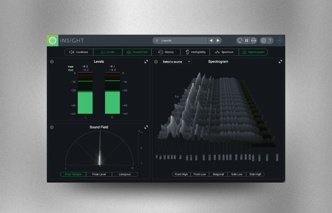The width and height of the screenshot is (332, 213).
Task: Click the semicircle icon on Sound Field tab
Action: pyautogui.click(x=129, y=52)
